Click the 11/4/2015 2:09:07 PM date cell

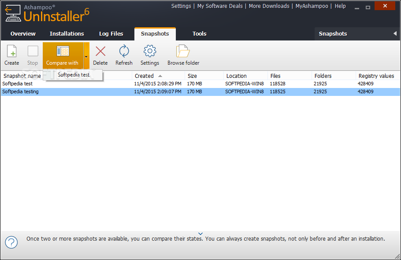pyautogui.click(x=158, y=92)
